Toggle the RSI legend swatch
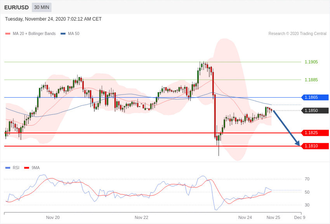Screen dimensions: 330x224 pos(8,168)
